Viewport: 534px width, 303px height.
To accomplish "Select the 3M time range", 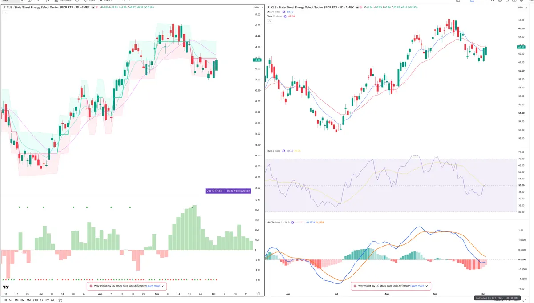I will click(x=22, y=300).
